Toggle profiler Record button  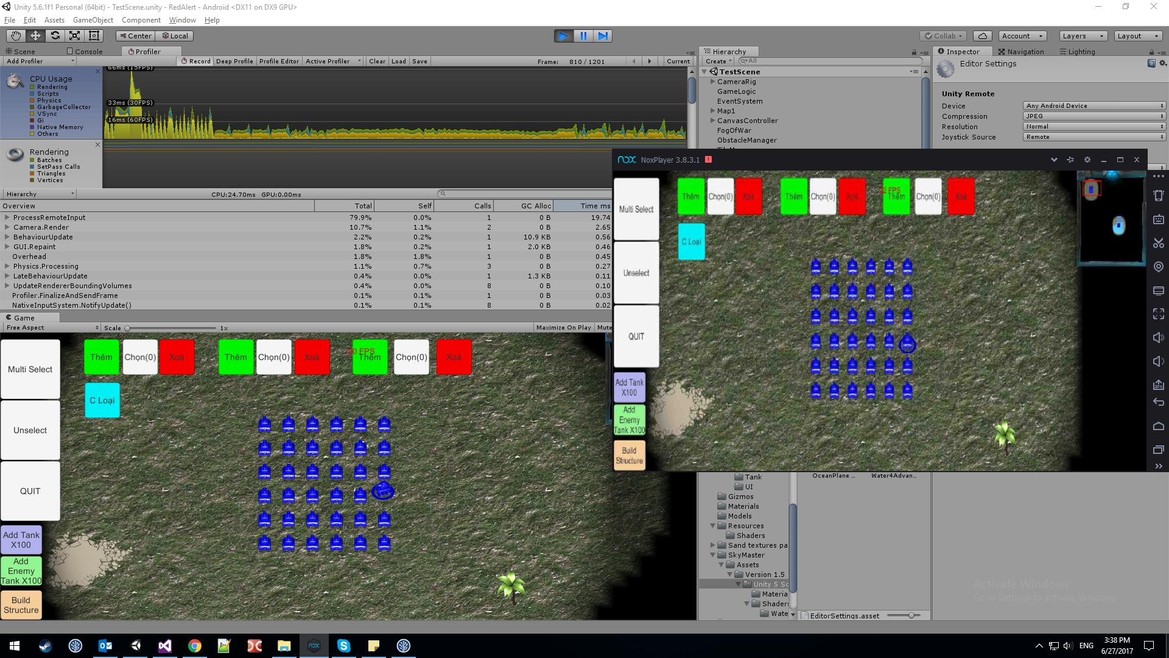click(x=195, y=62)
